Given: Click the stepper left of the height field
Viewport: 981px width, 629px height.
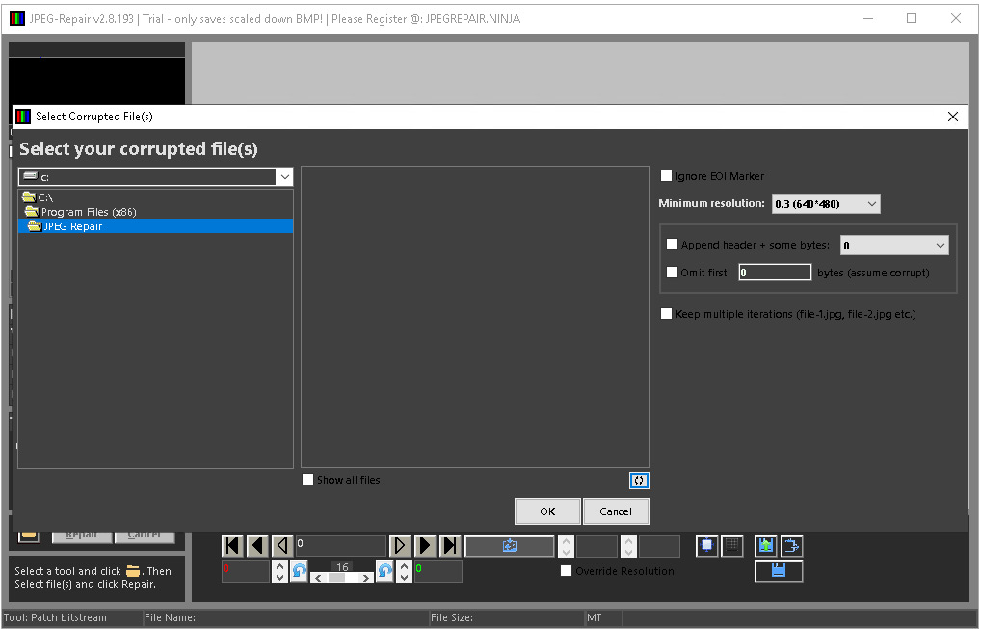Looking at the screenshot, I should point(628,546).
